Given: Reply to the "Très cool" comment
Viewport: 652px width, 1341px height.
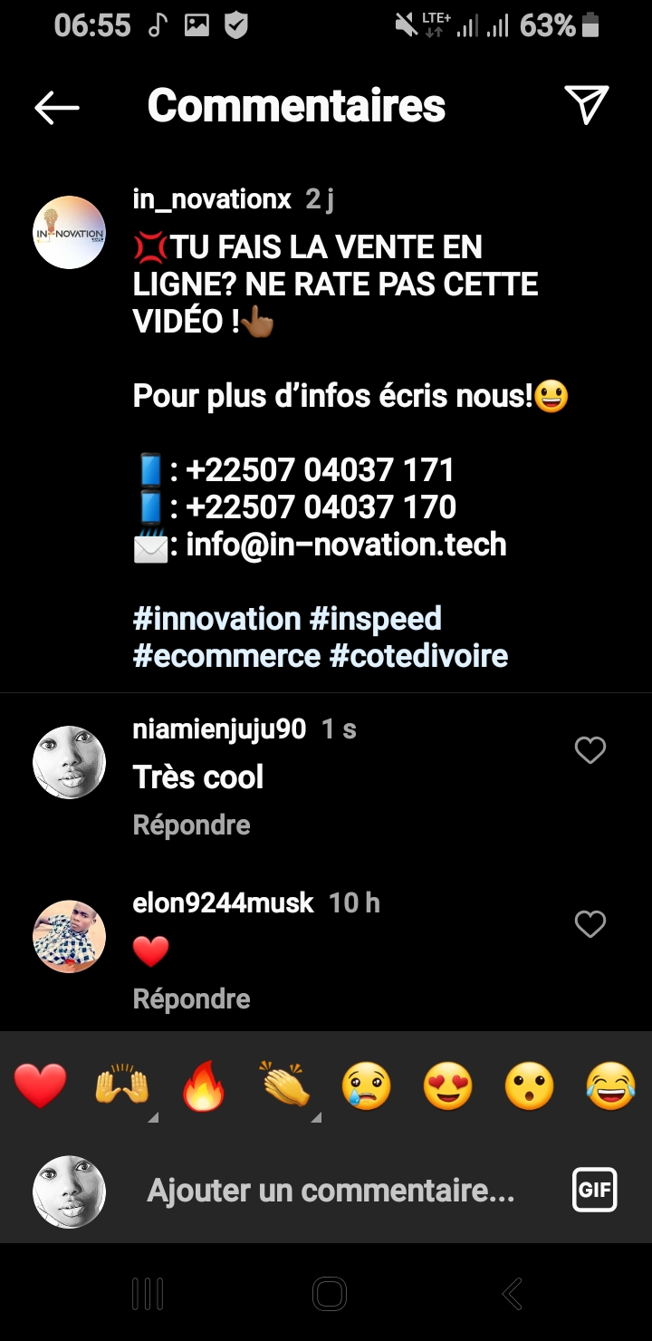Looking at the screenshot, I should pos(191,825).
